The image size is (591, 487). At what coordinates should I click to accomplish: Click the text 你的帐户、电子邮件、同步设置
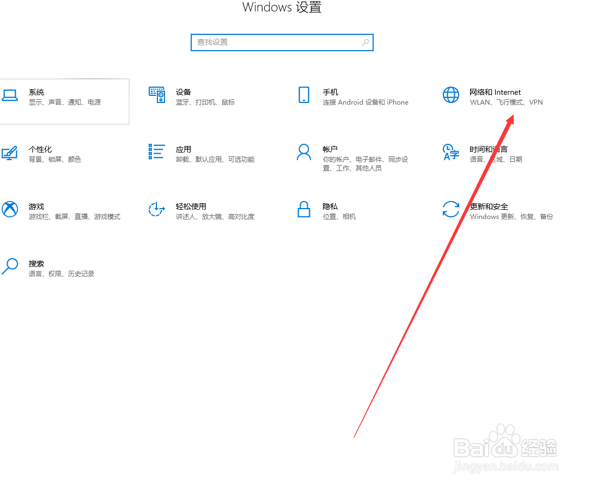(x=365, y=163)
